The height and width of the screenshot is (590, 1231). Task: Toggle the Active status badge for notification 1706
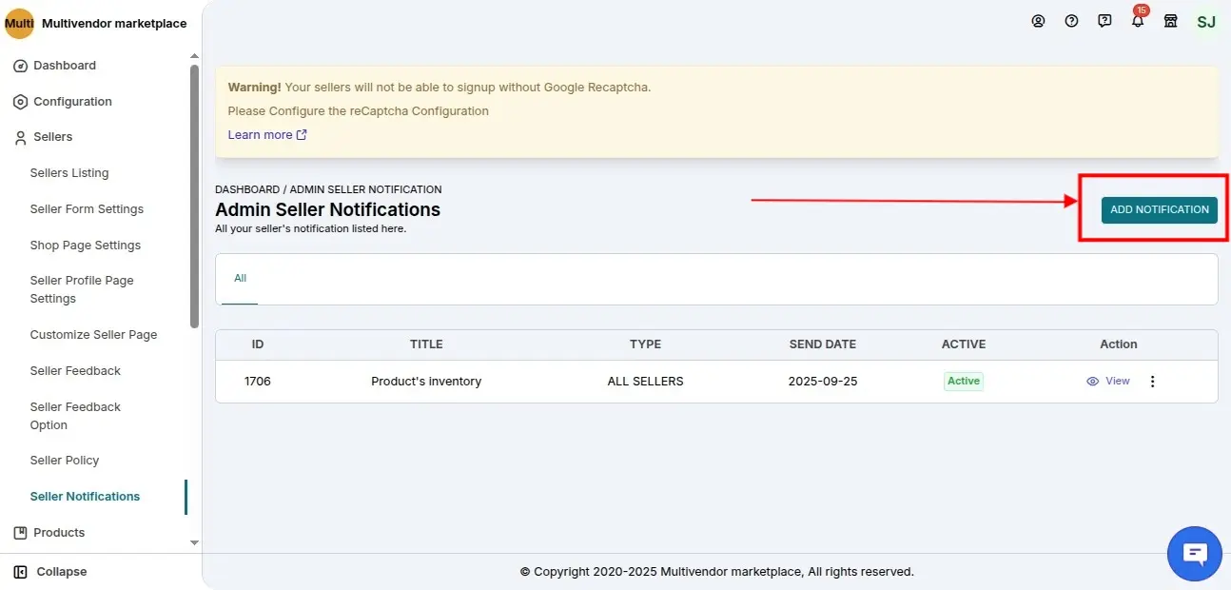point(963,381)
